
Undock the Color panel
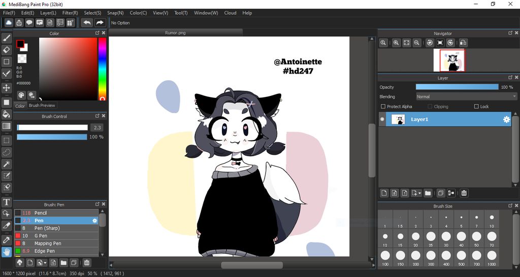(x=97, y=33)
